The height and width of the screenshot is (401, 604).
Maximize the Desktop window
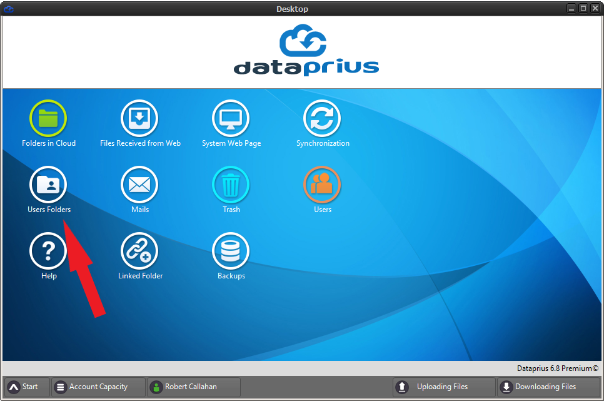(583, 8)
